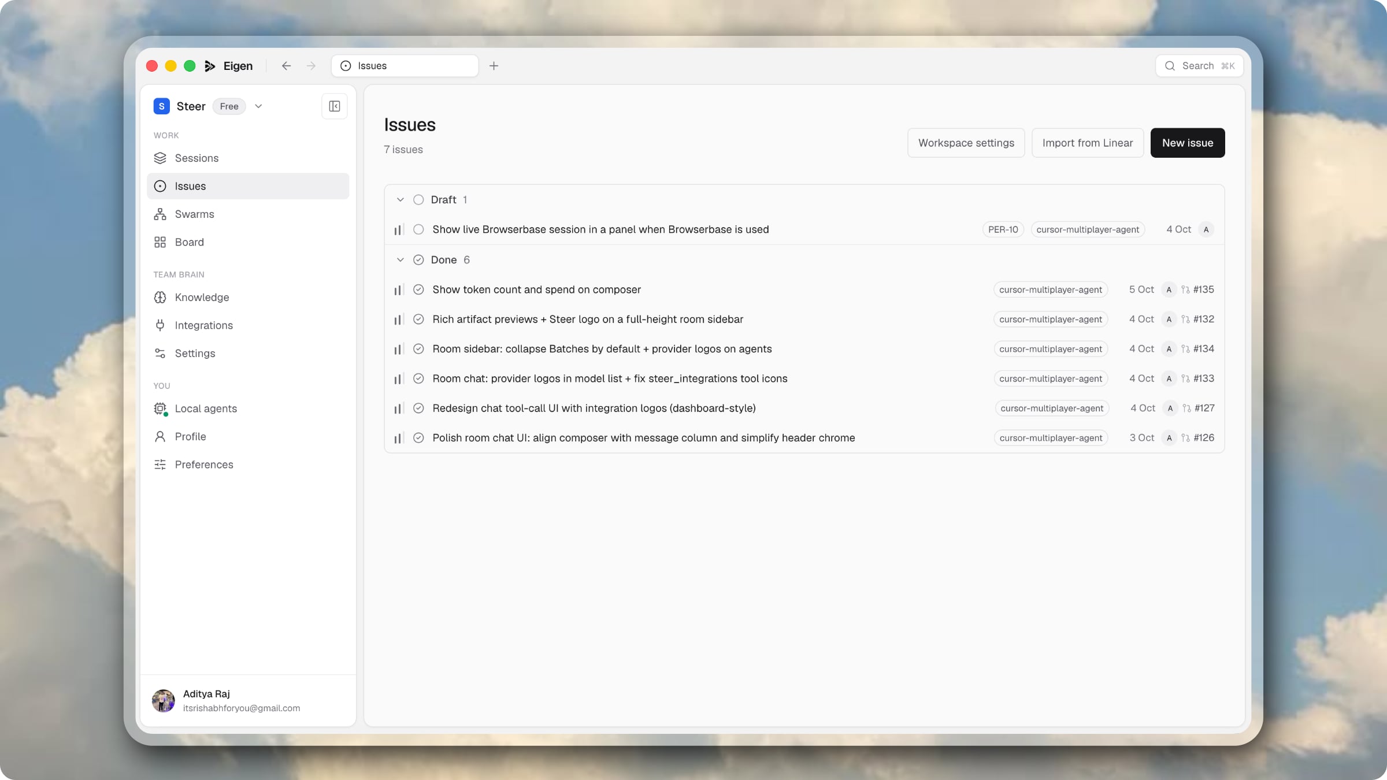Click the Search field
This screenshot has height=780, width=1387.
(x=1199, y=66)
